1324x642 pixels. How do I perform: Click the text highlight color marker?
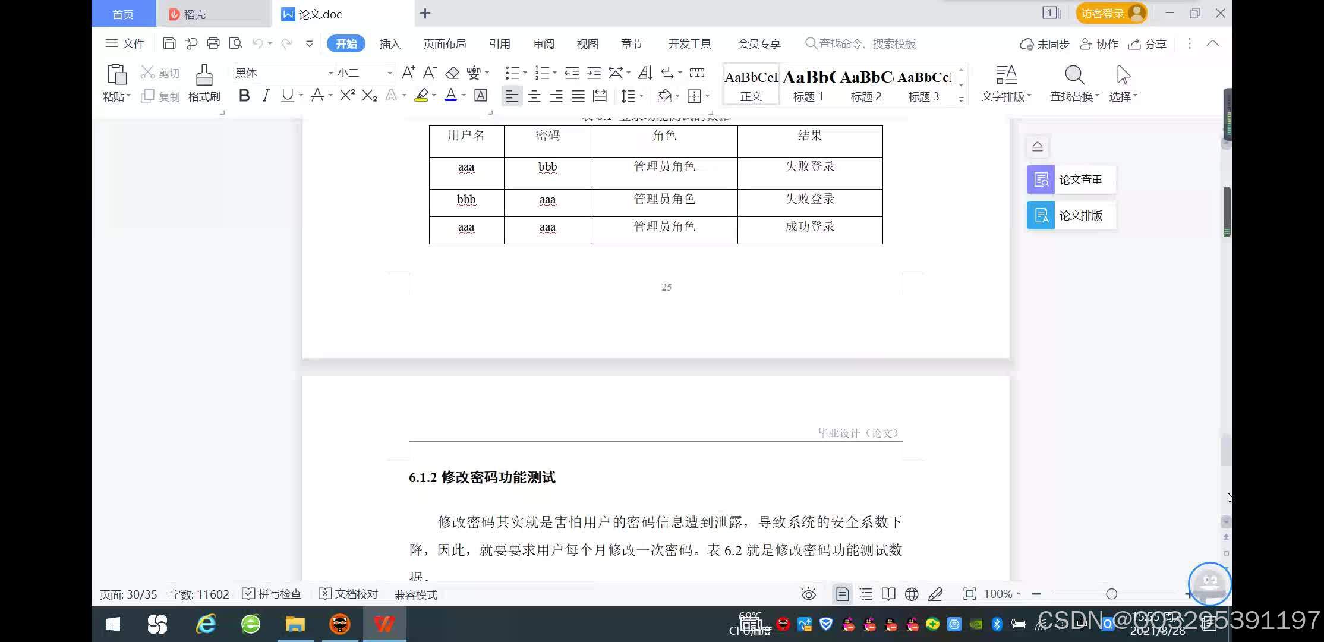pyautogui.click(x=421, y=95)
